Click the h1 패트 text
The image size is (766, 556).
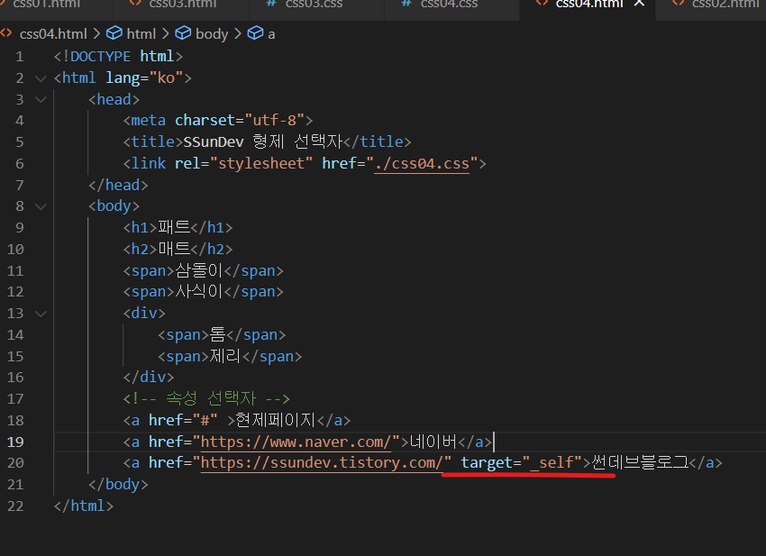175,228
